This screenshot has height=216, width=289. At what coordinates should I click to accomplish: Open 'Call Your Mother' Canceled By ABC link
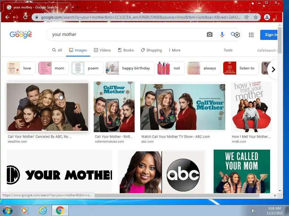point(40,137)
